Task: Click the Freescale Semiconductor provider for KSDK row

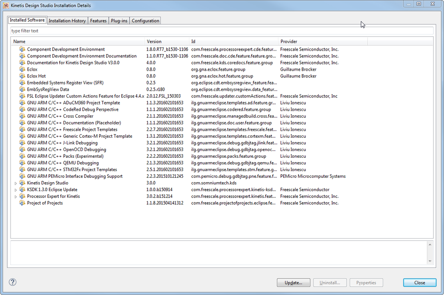Action: coord(305,189)
